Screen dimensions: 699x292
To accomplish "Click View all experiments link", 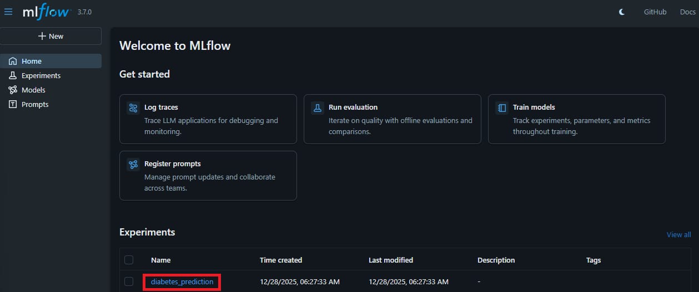I will tap(679, 235).
